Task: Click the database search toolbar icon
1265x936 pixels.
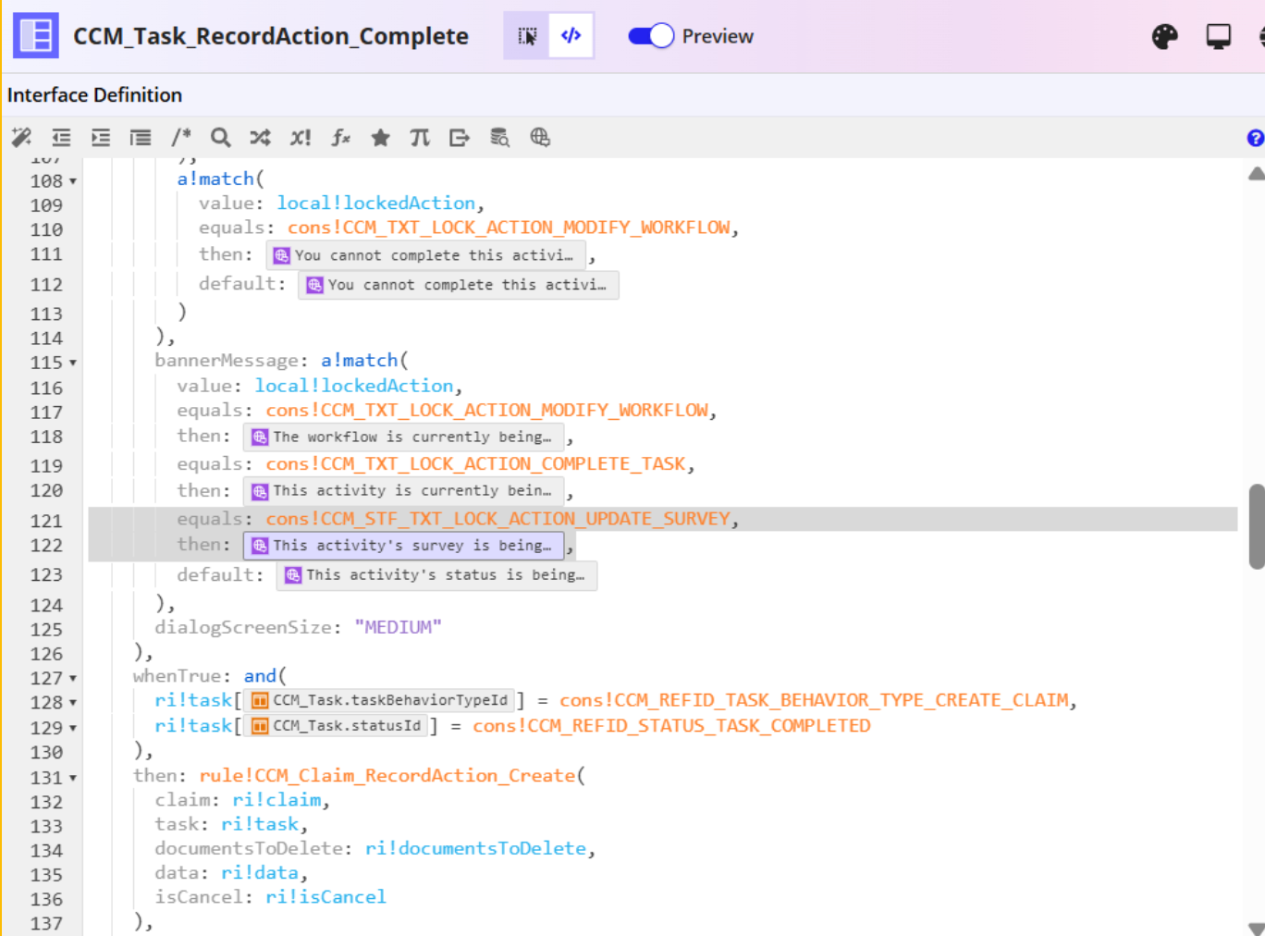Action: click(x=499, y=138)
